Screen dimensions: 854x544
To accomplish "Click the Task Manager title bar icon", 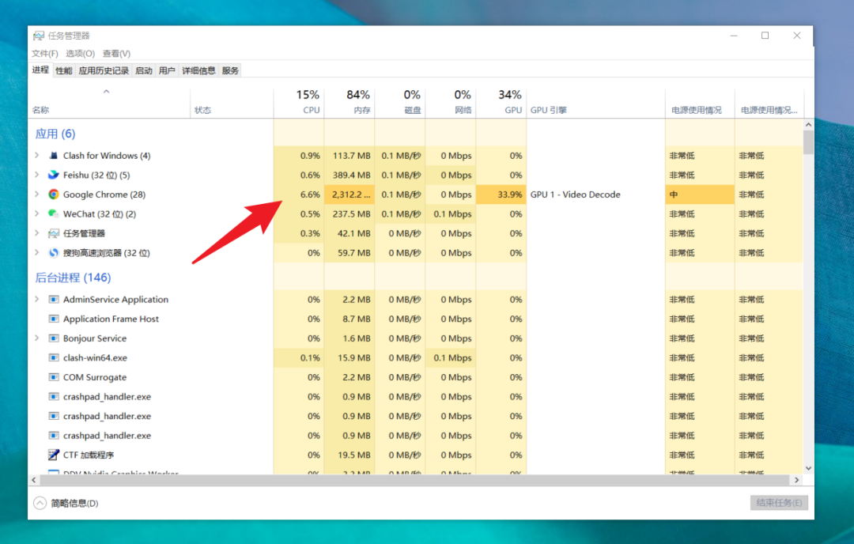I will click(x=39, y=36).
